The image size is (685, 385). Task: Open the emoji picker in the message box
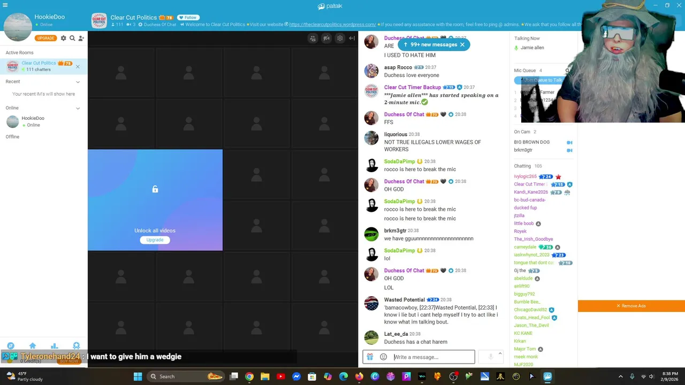tap(383, 357)
